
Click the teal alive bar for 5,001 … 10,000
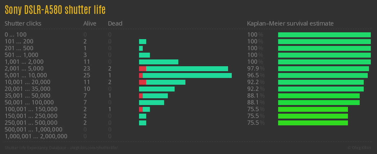[x=187, y=75]
